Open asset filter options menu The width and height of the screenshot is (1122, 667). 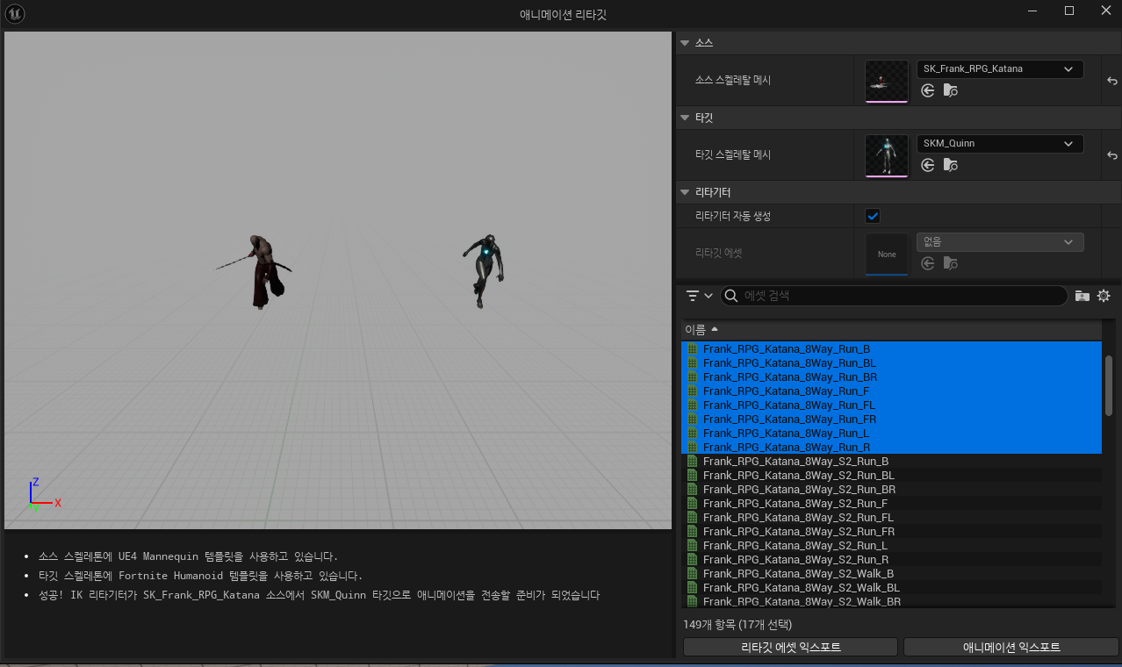(x=699, y=296)
